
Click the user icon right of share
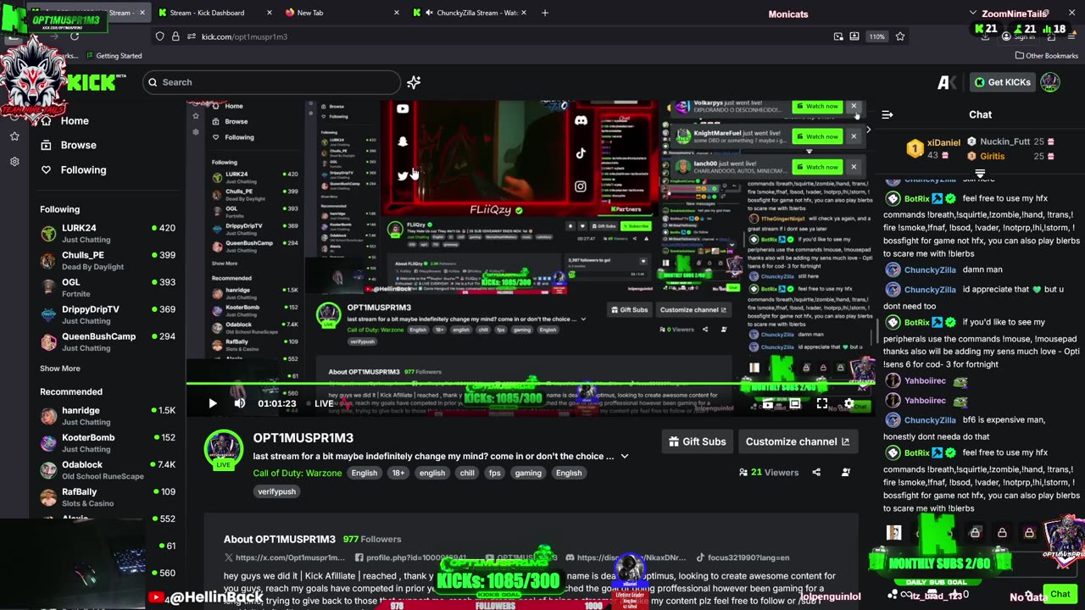point(845,473)
